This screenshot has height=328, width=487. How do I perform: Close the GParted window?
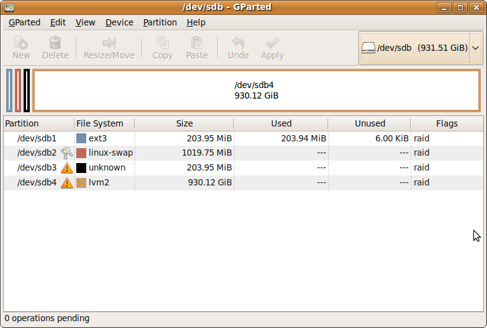pos(476,7)
